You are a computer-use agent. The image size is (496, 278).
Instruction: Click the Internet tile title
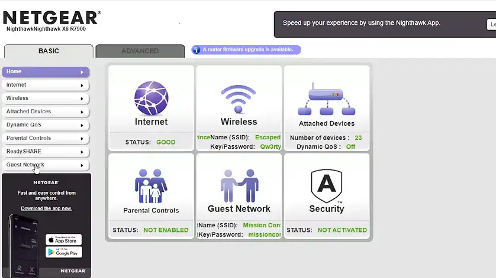[151, 122]
